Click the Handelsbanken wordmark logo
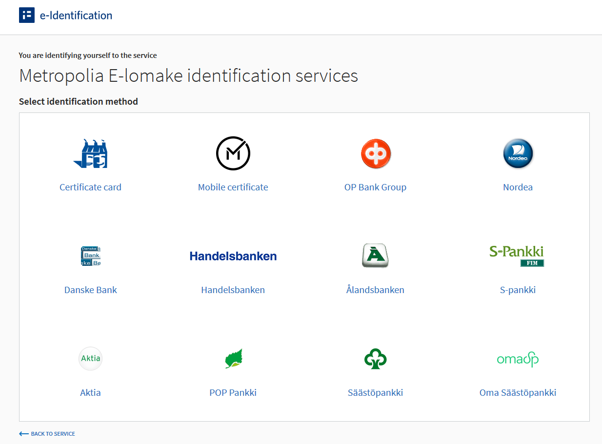602x444 pixels. click(233, 256)
